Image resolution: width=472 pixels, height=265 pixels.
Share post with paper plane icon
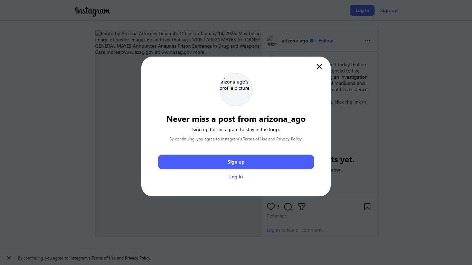click(x=302, y=207)
